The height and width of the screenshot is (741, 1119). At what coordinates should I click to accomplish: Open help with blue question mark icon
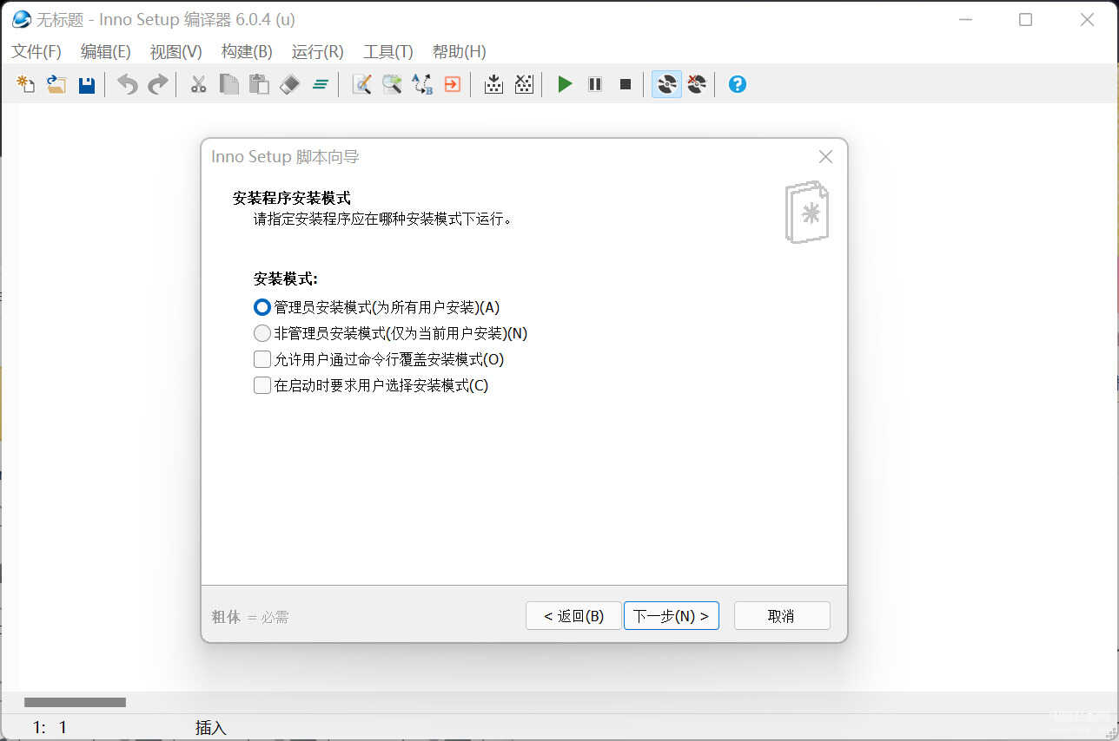(x=738, y=84)
